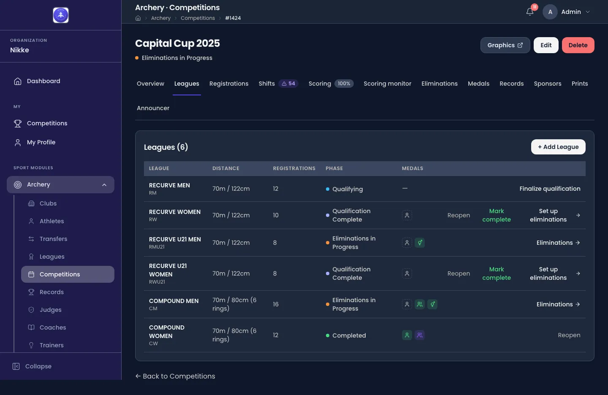Open the Announcer tab

153,108
